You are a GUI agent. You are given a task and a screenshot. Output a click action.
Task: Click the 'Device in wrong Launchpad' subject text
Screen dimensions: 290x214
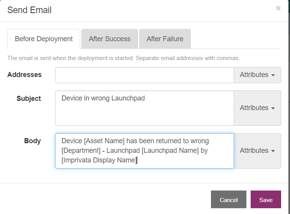[103, 98]
